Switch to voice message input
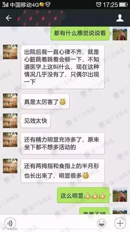Viewport: 130px width, 232px height. tap(10, 223)
